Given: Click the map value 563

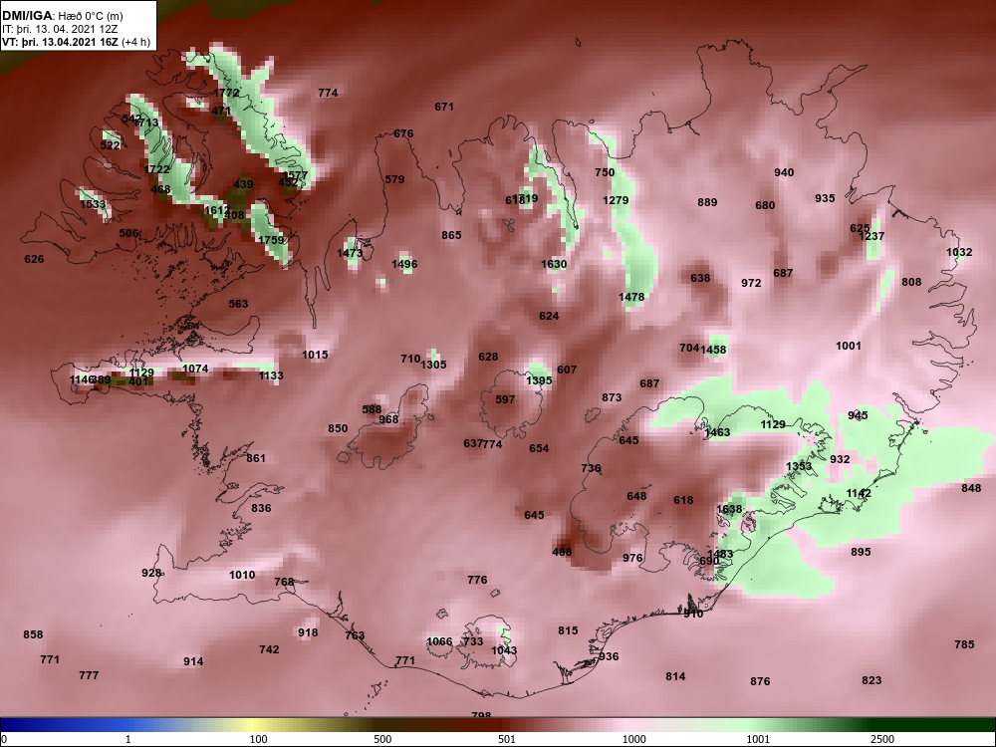Looking at the screenshot, I should pyautogui.click(x=238, y=304).
